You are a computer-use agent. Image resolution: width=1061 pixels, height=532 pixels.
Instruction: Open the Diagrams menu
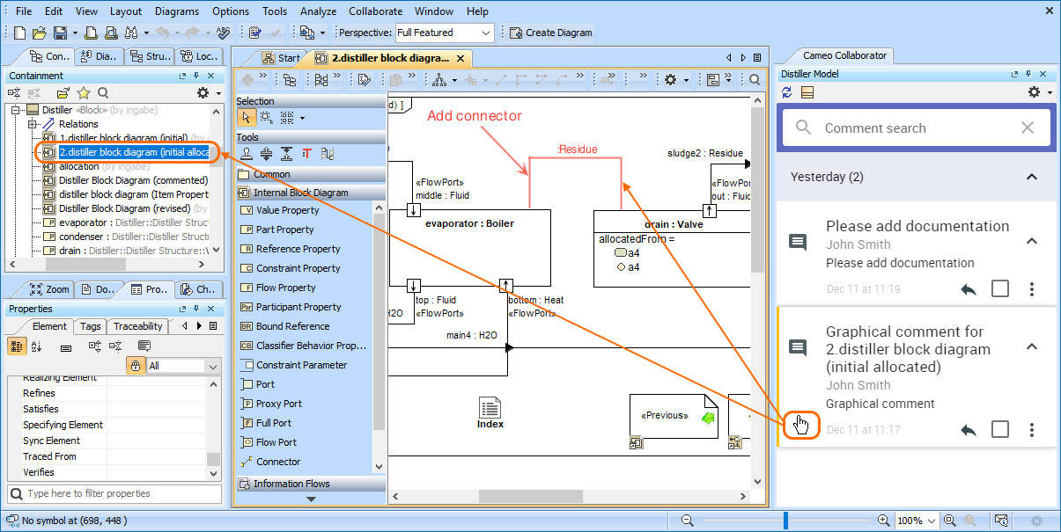click(x=177, y=11)
